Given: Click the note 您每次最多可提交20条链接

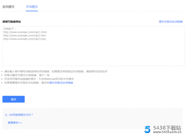Looking at the screenshot, I should pyautogui.click(x=27, y=75).
